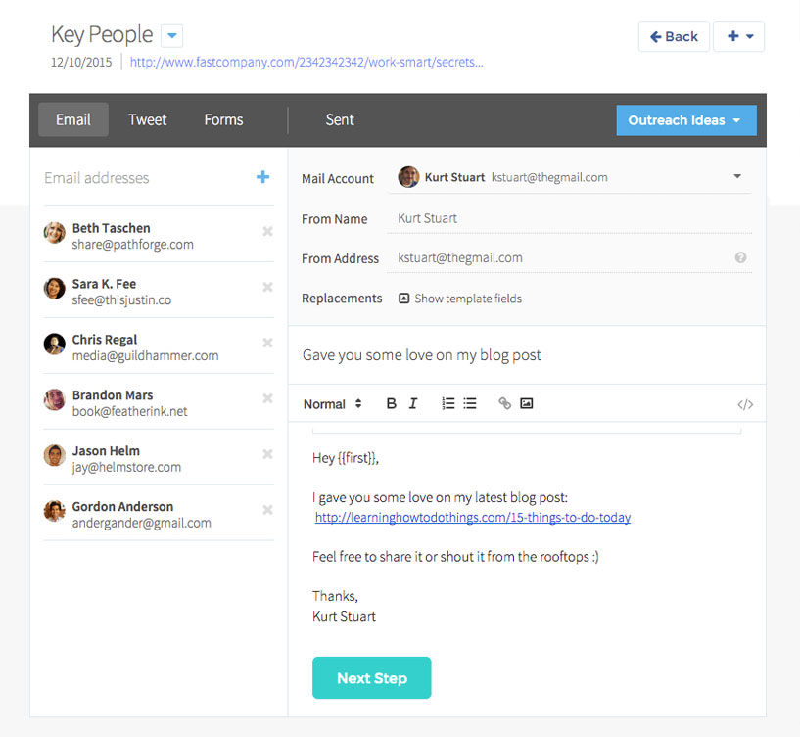Open the Outreach Ideas dropdown

685,120
